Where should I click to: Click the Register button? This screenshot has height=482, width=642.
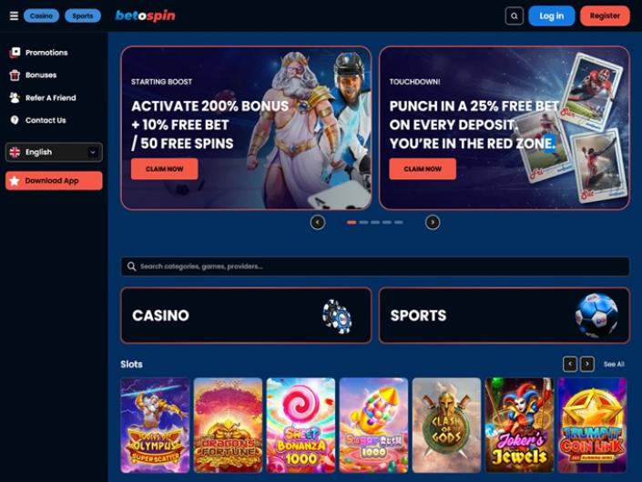point(605,16)
